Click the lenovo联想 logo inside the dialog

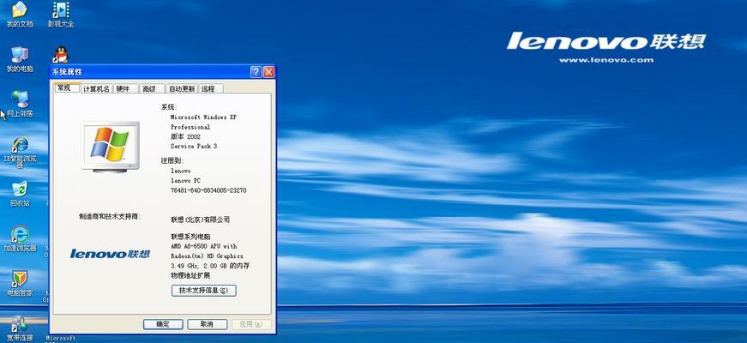point(110,254)
